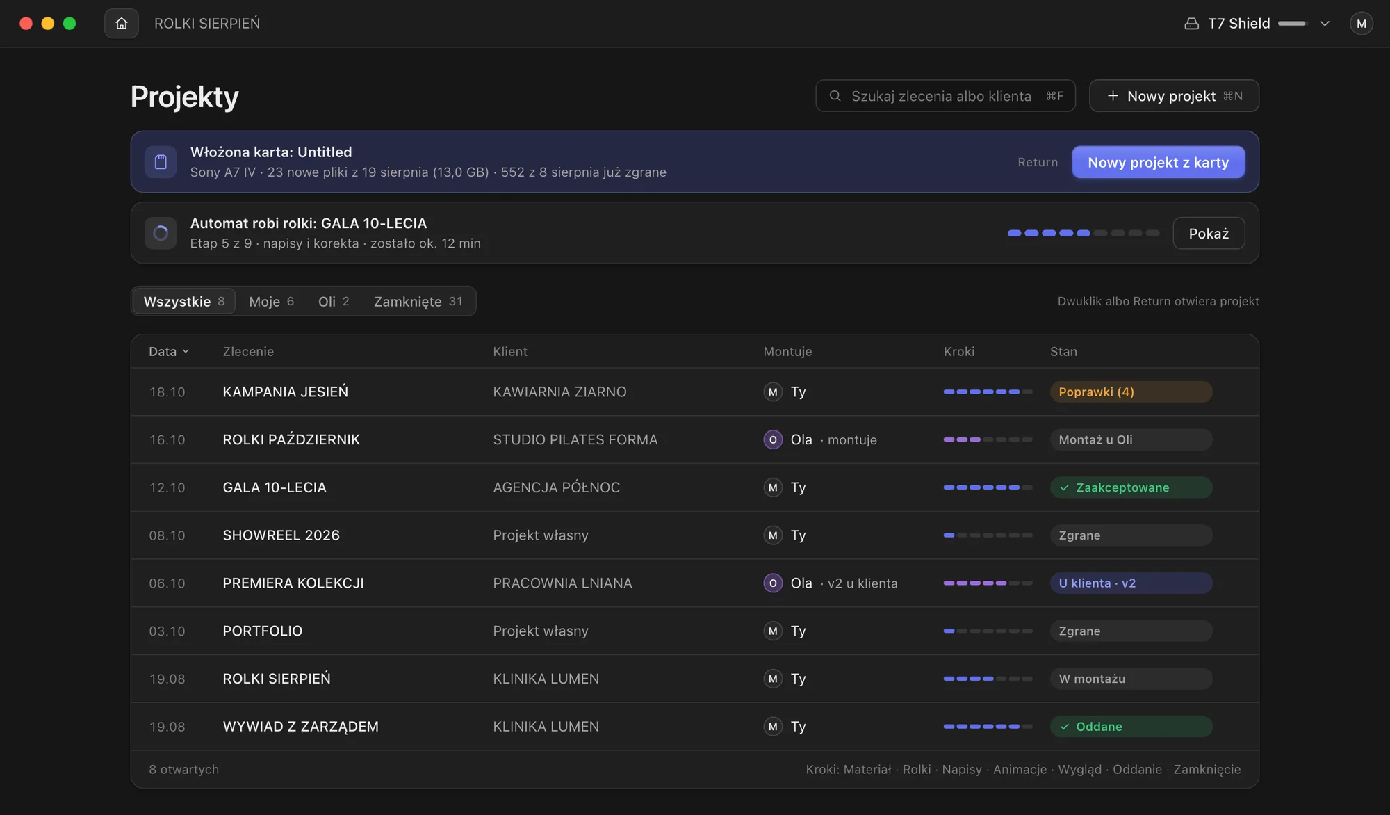Click the spinner icon for Automat robi rolki
Screen dimensions: 1390x815
161,233
